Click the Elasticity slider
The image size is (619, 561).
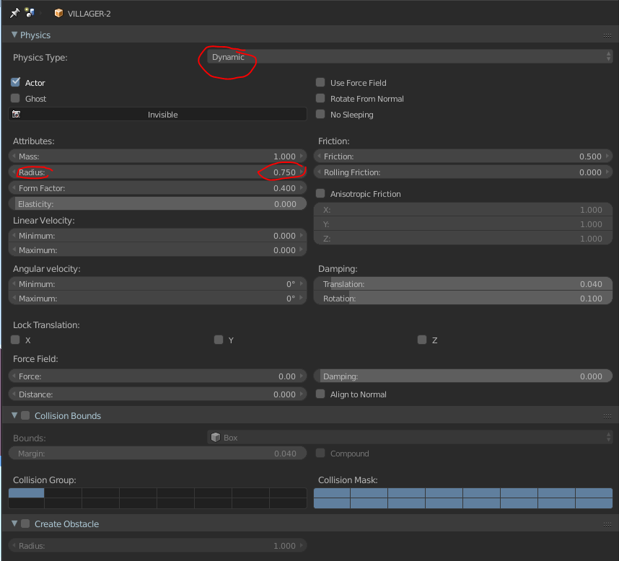point(157,204)
